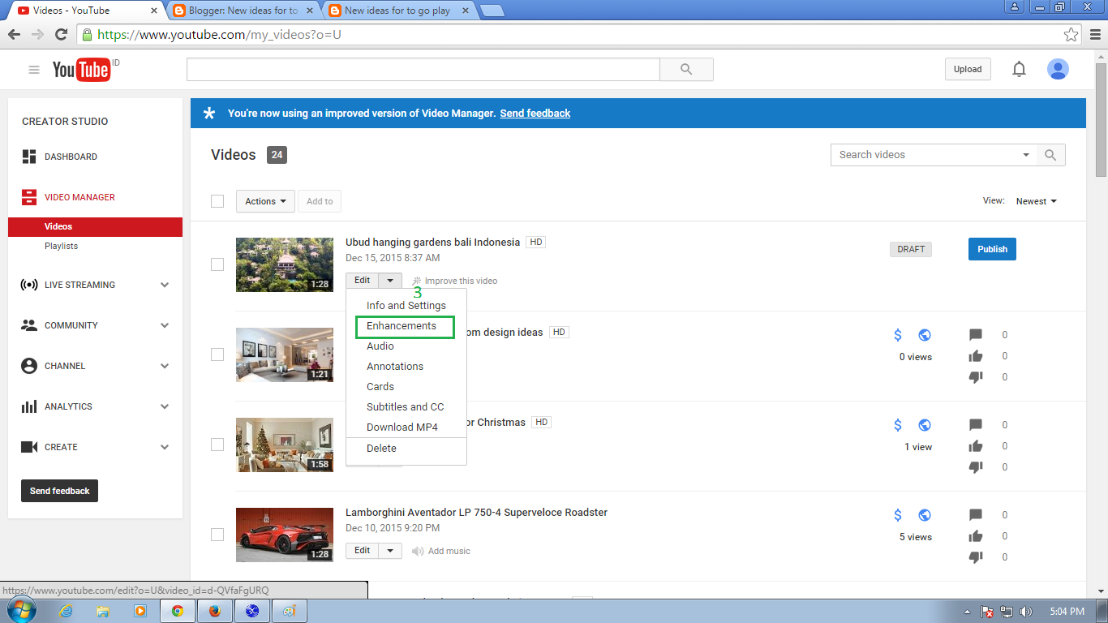Open Firefox from the taskbar
Viewport: 1108px width, 623px height.
[215, 612]
